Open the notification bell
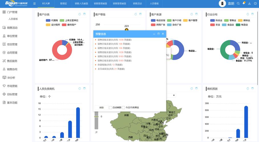Viewport: 259px width, 142px height. coord(244,3)
